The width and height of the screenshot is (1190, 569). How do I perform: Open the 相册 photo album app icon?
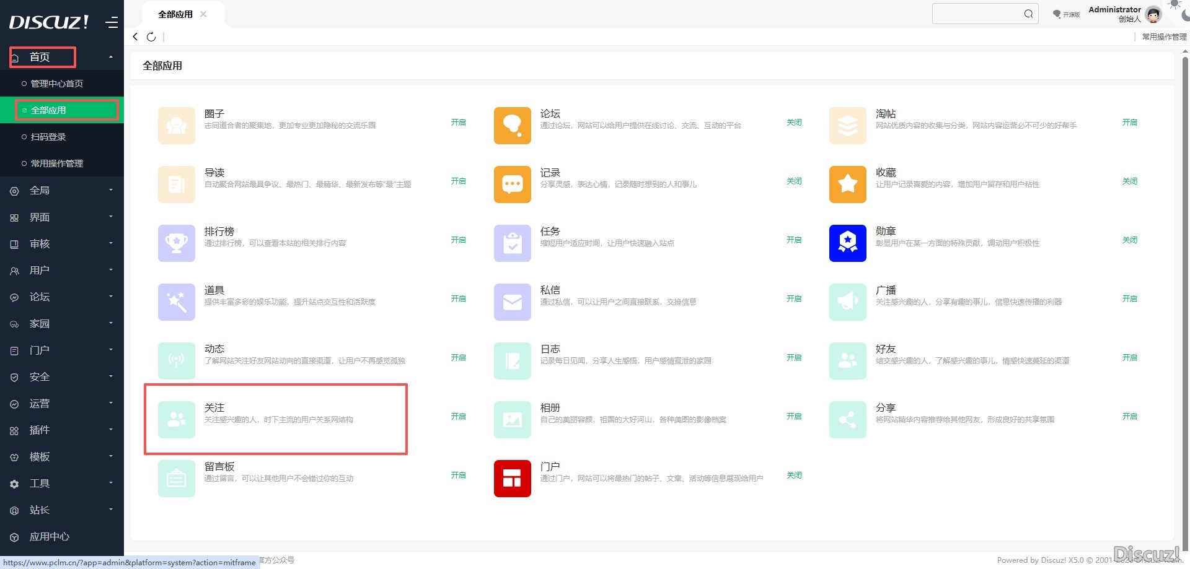(512, 419)
